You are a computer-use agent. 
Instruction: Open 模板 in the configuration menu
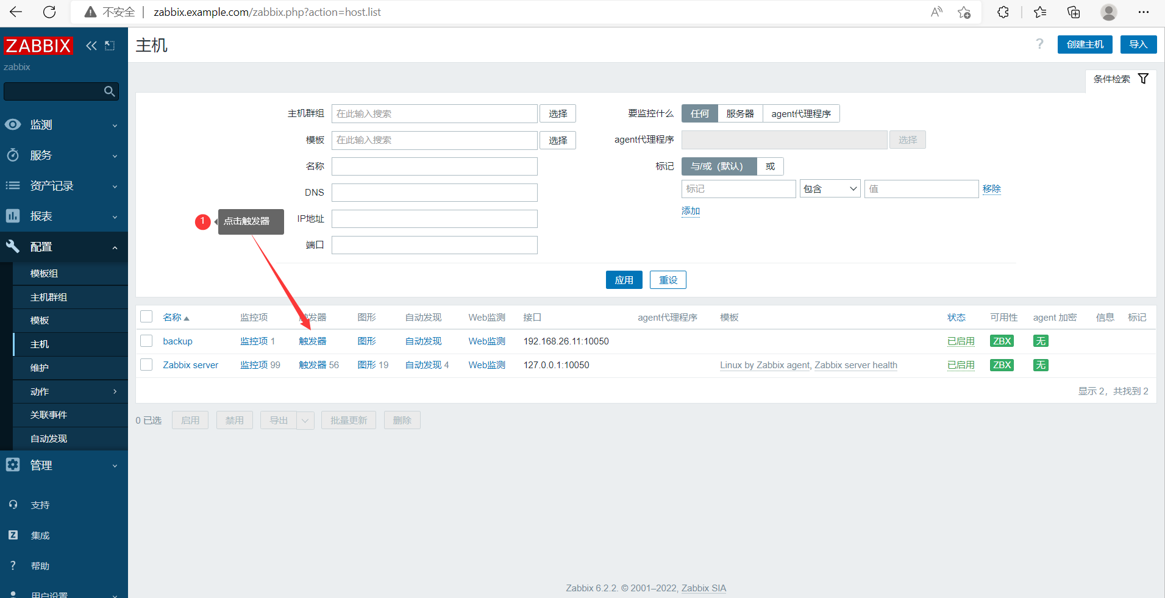pyautogui.click(x=70, y=321)
